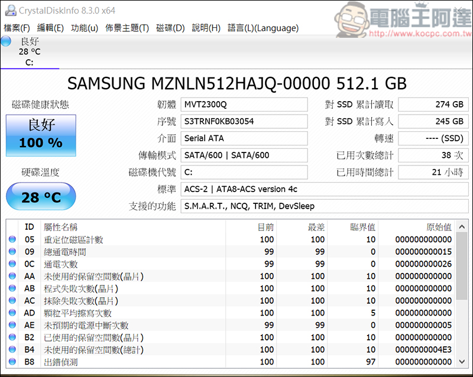Click status dot for attribute AD row
This screenshot has height=377, width=473.
pos(12,313)
